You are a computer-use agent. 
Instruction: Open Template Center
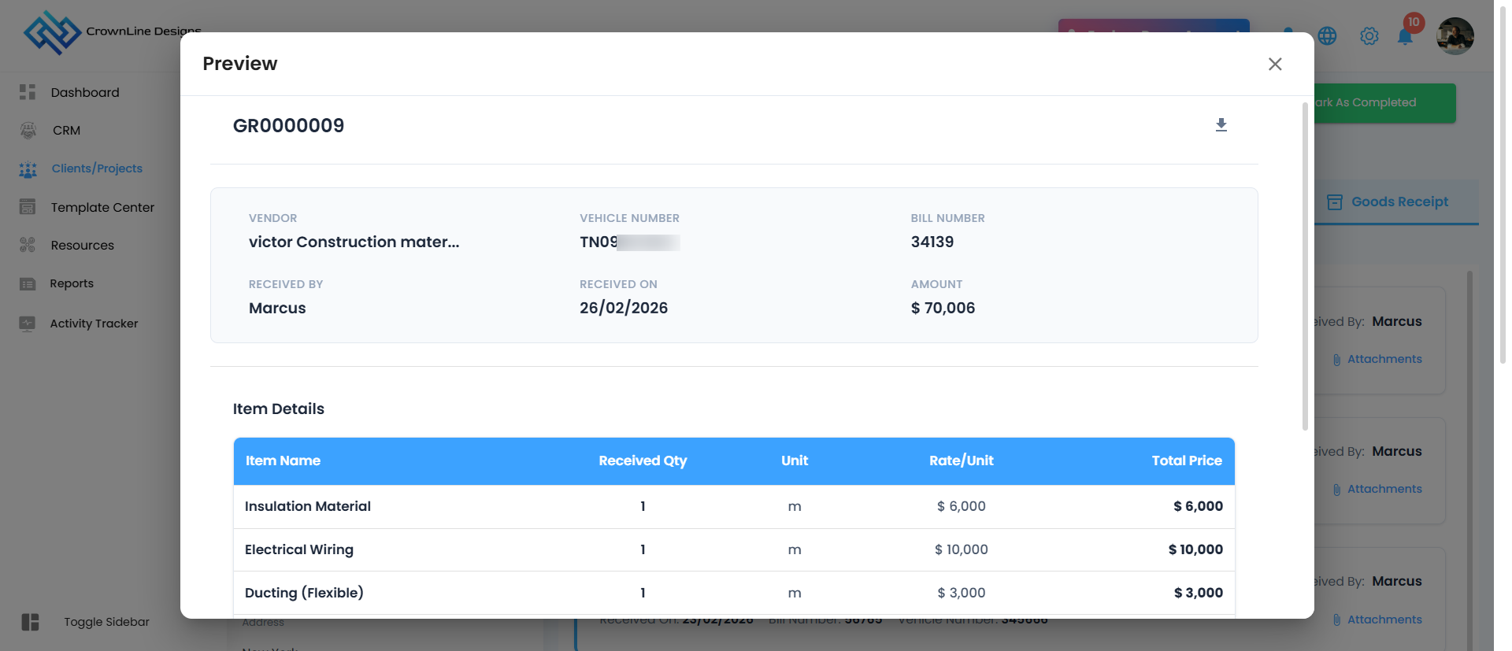coord(102,207)
